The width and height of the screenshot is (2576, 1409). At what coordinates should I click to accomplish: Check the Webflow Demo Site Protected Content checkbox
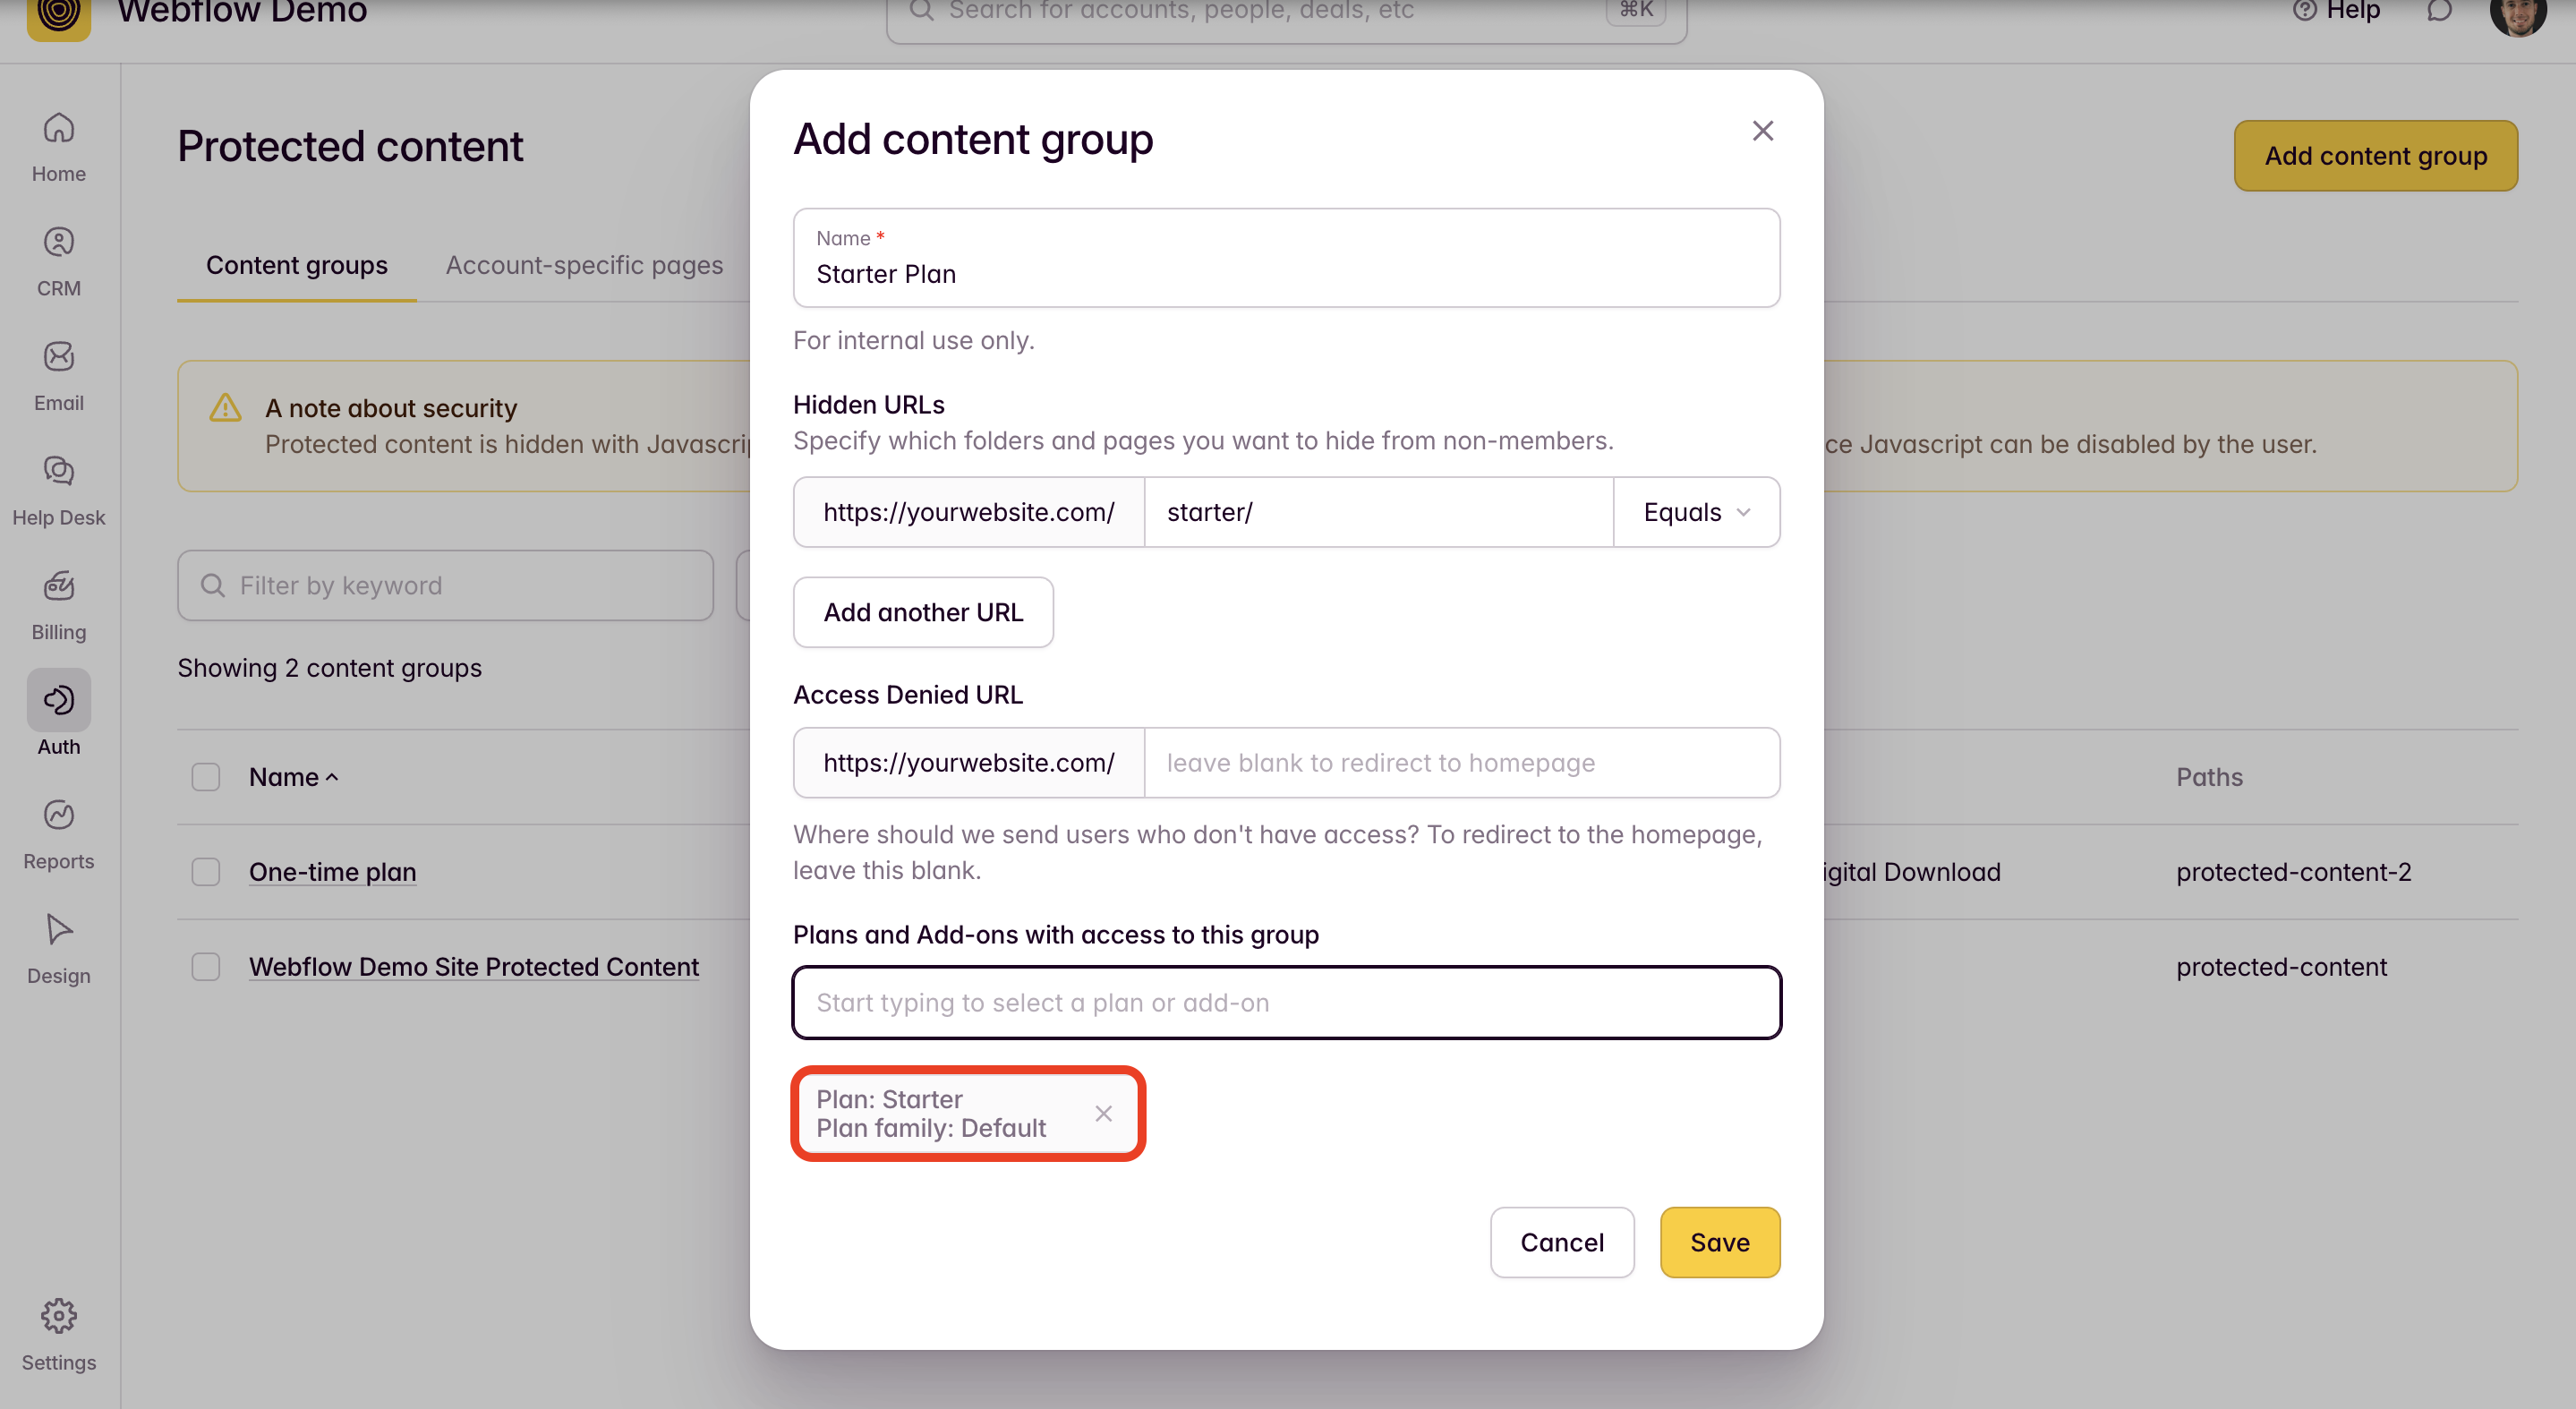[x=205, y=967]
